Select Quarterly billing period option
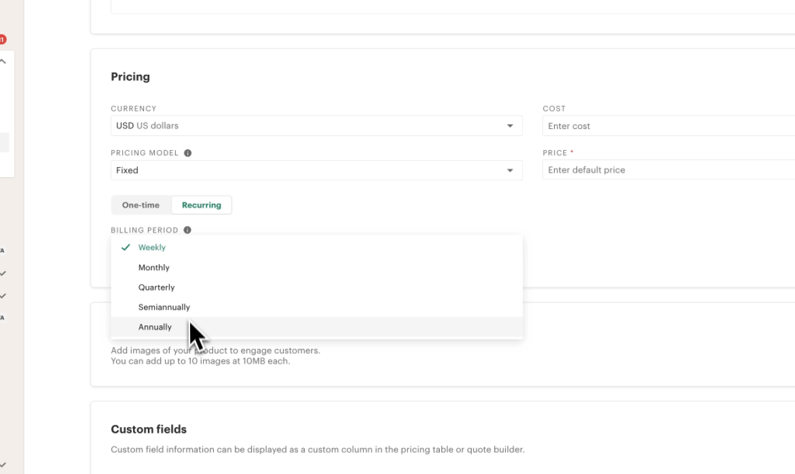This screenshot has height=474, width=795. (x=156, y=287)
